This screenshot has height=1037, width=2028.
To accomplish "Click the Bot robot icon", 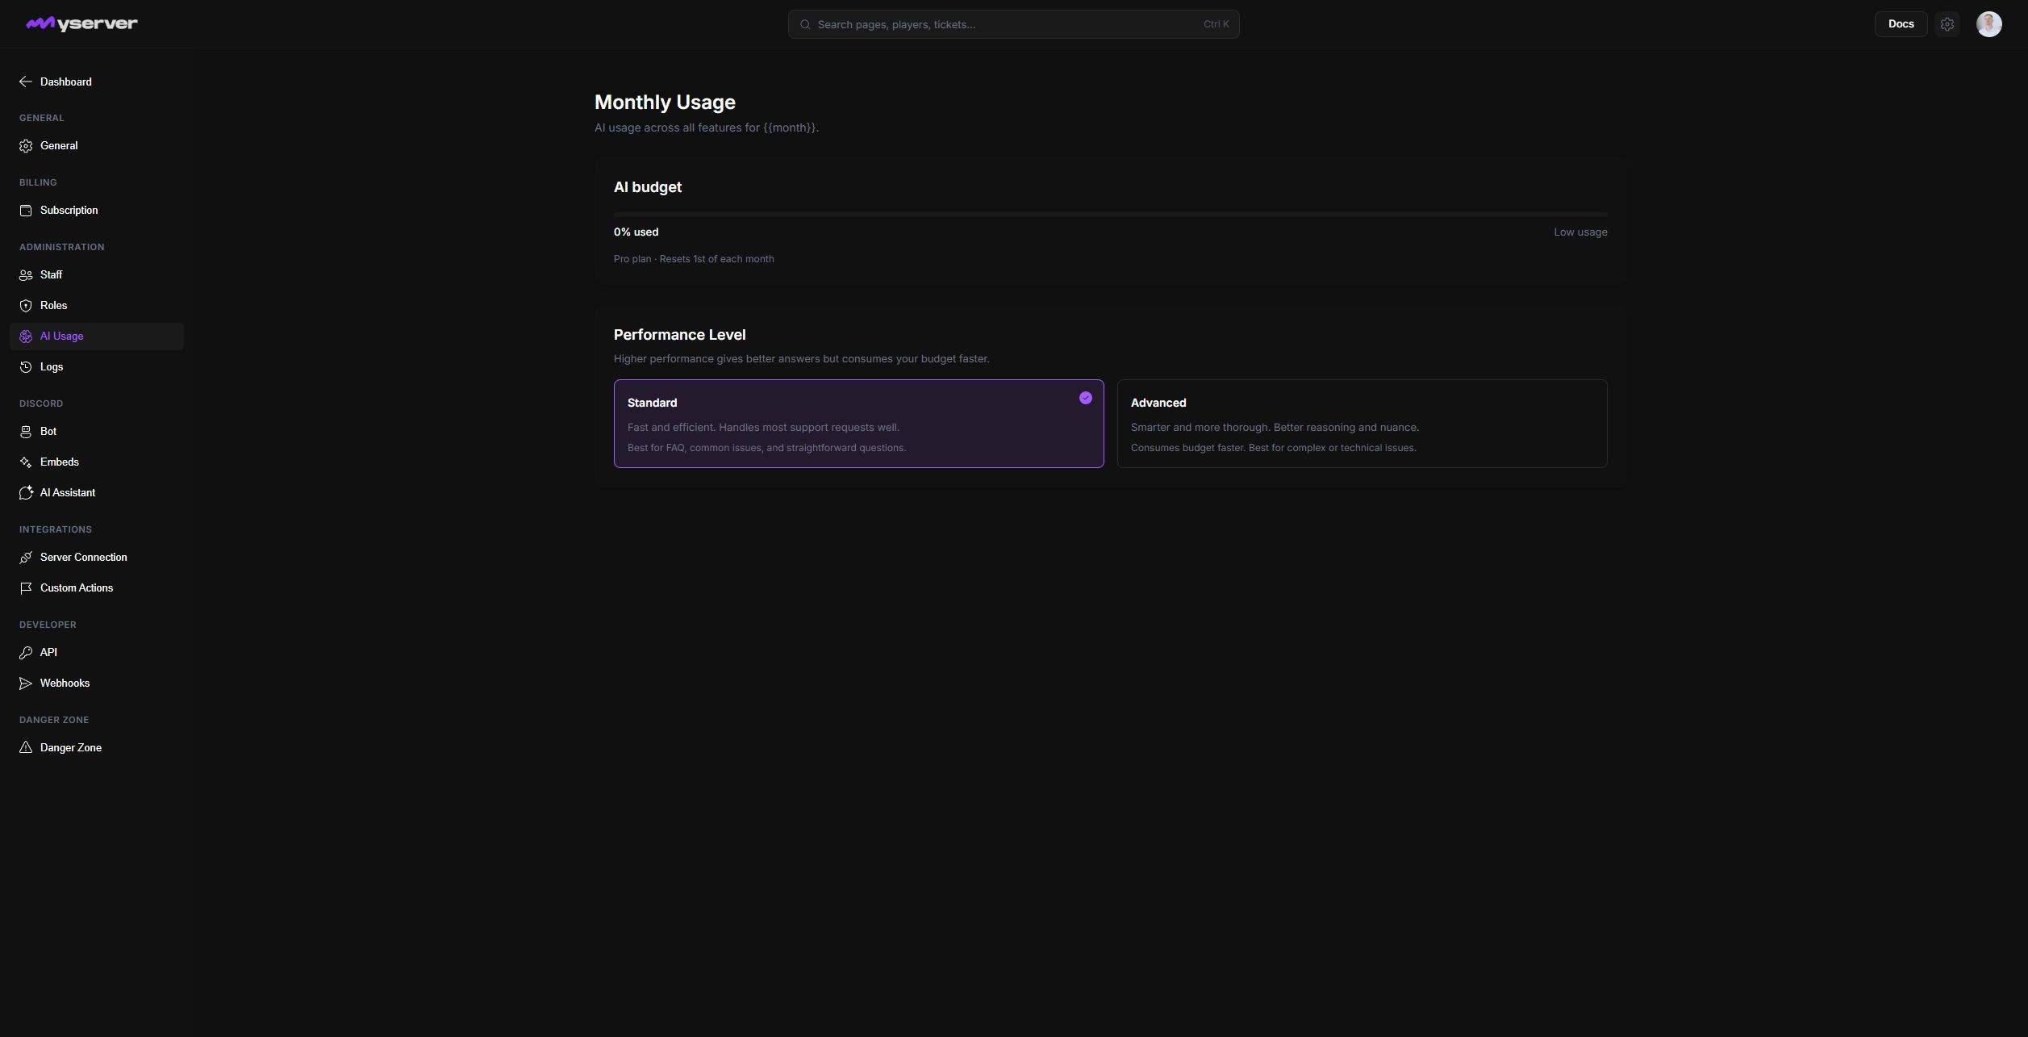I will tap(26, 432).
